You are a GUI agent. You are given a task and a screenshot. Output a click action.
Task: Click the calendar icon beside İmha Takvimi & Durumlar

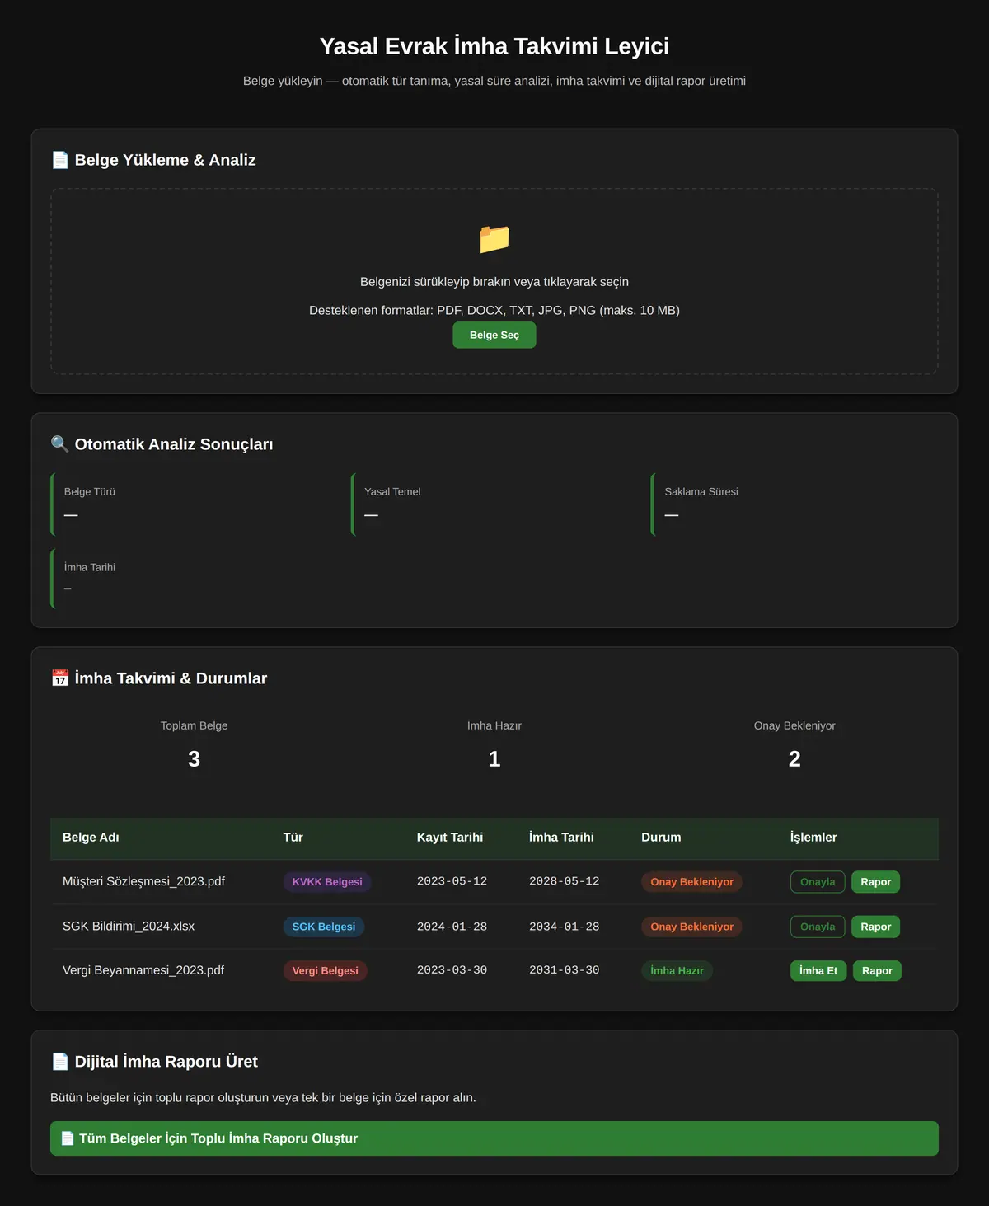[x=60, y=678]
